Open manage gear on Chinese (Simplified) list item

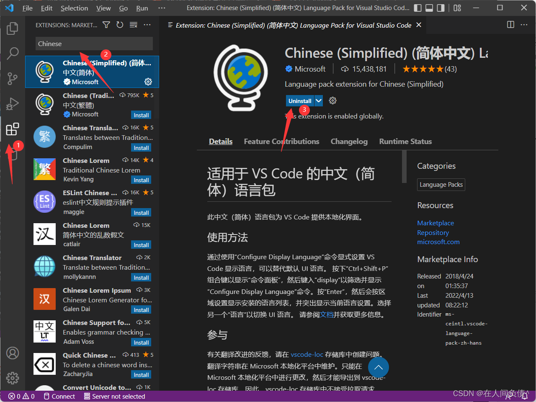pos(148,82)
